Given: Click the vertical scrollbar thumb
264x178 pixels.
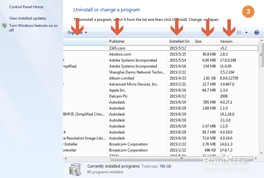Looking at the screenshot, I should point(261,55).
